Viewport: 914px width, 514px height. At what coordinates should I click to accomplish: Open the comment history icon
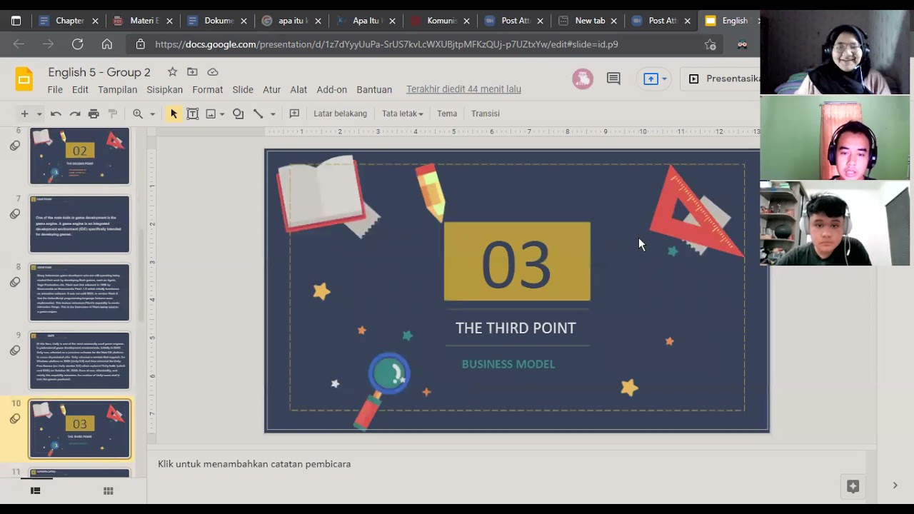click(x=613, y=79)
